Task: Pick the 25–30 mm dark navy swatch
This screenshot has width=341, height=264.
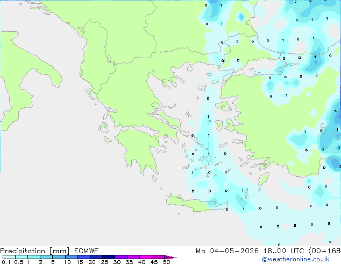Action: click(x=108, y=257)
